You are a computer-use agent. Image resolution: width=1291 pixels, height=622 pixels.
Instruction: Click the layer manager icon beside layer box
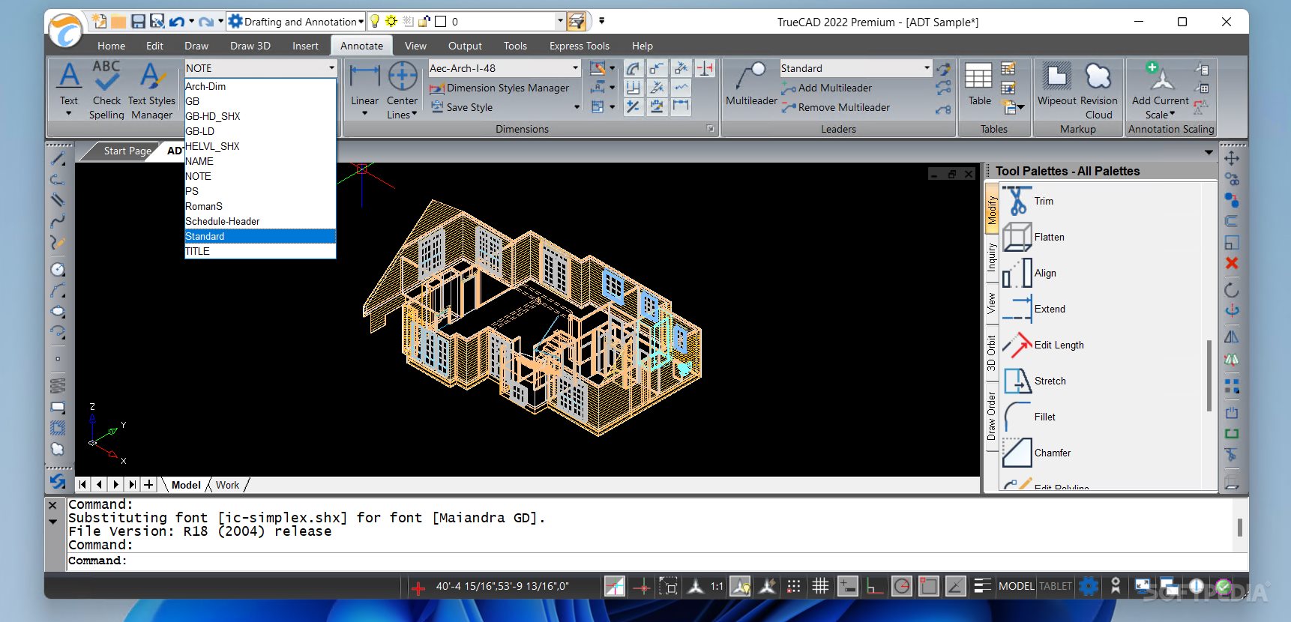576,21
